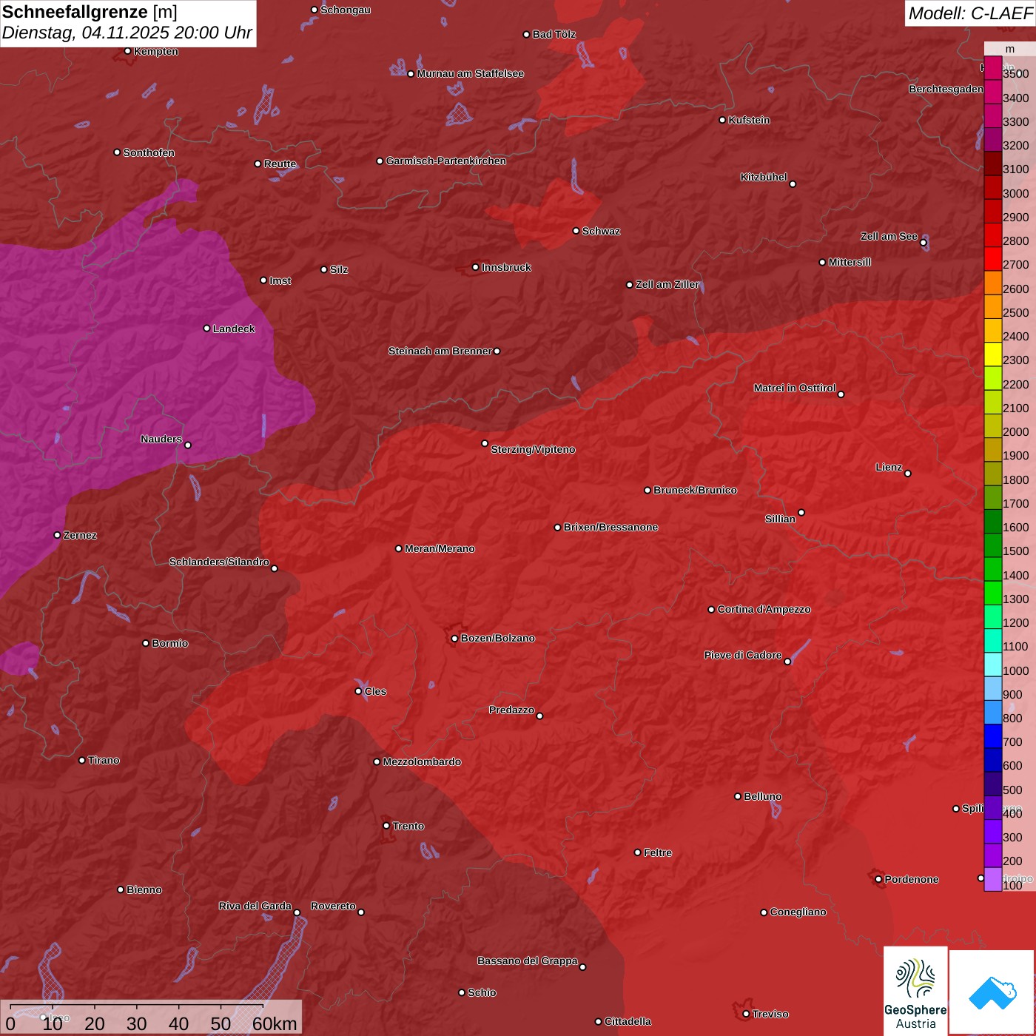Click the Mittersill label

[x=850, y=262]
